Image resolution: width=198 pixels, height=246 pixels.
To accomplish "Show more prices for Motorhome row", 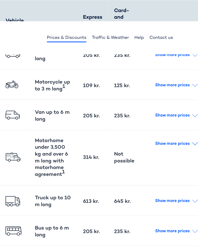I will click(172, 143).
